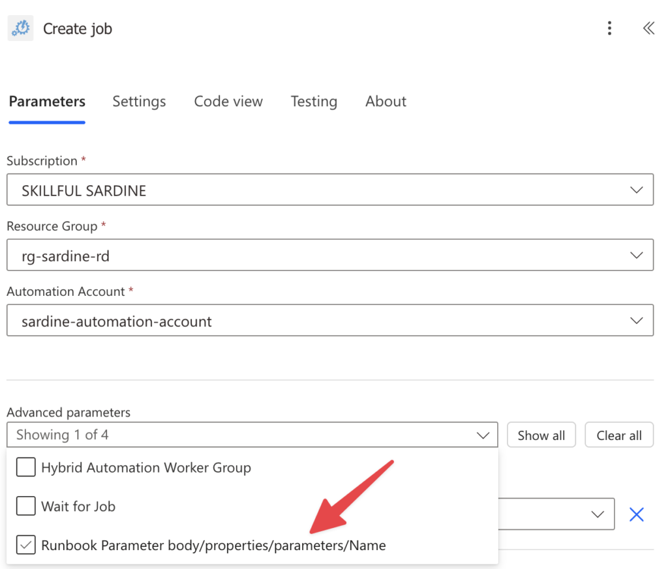Switch to the Settings tab
The width and height of the screenshot is (668, 569).
[139, 102]
